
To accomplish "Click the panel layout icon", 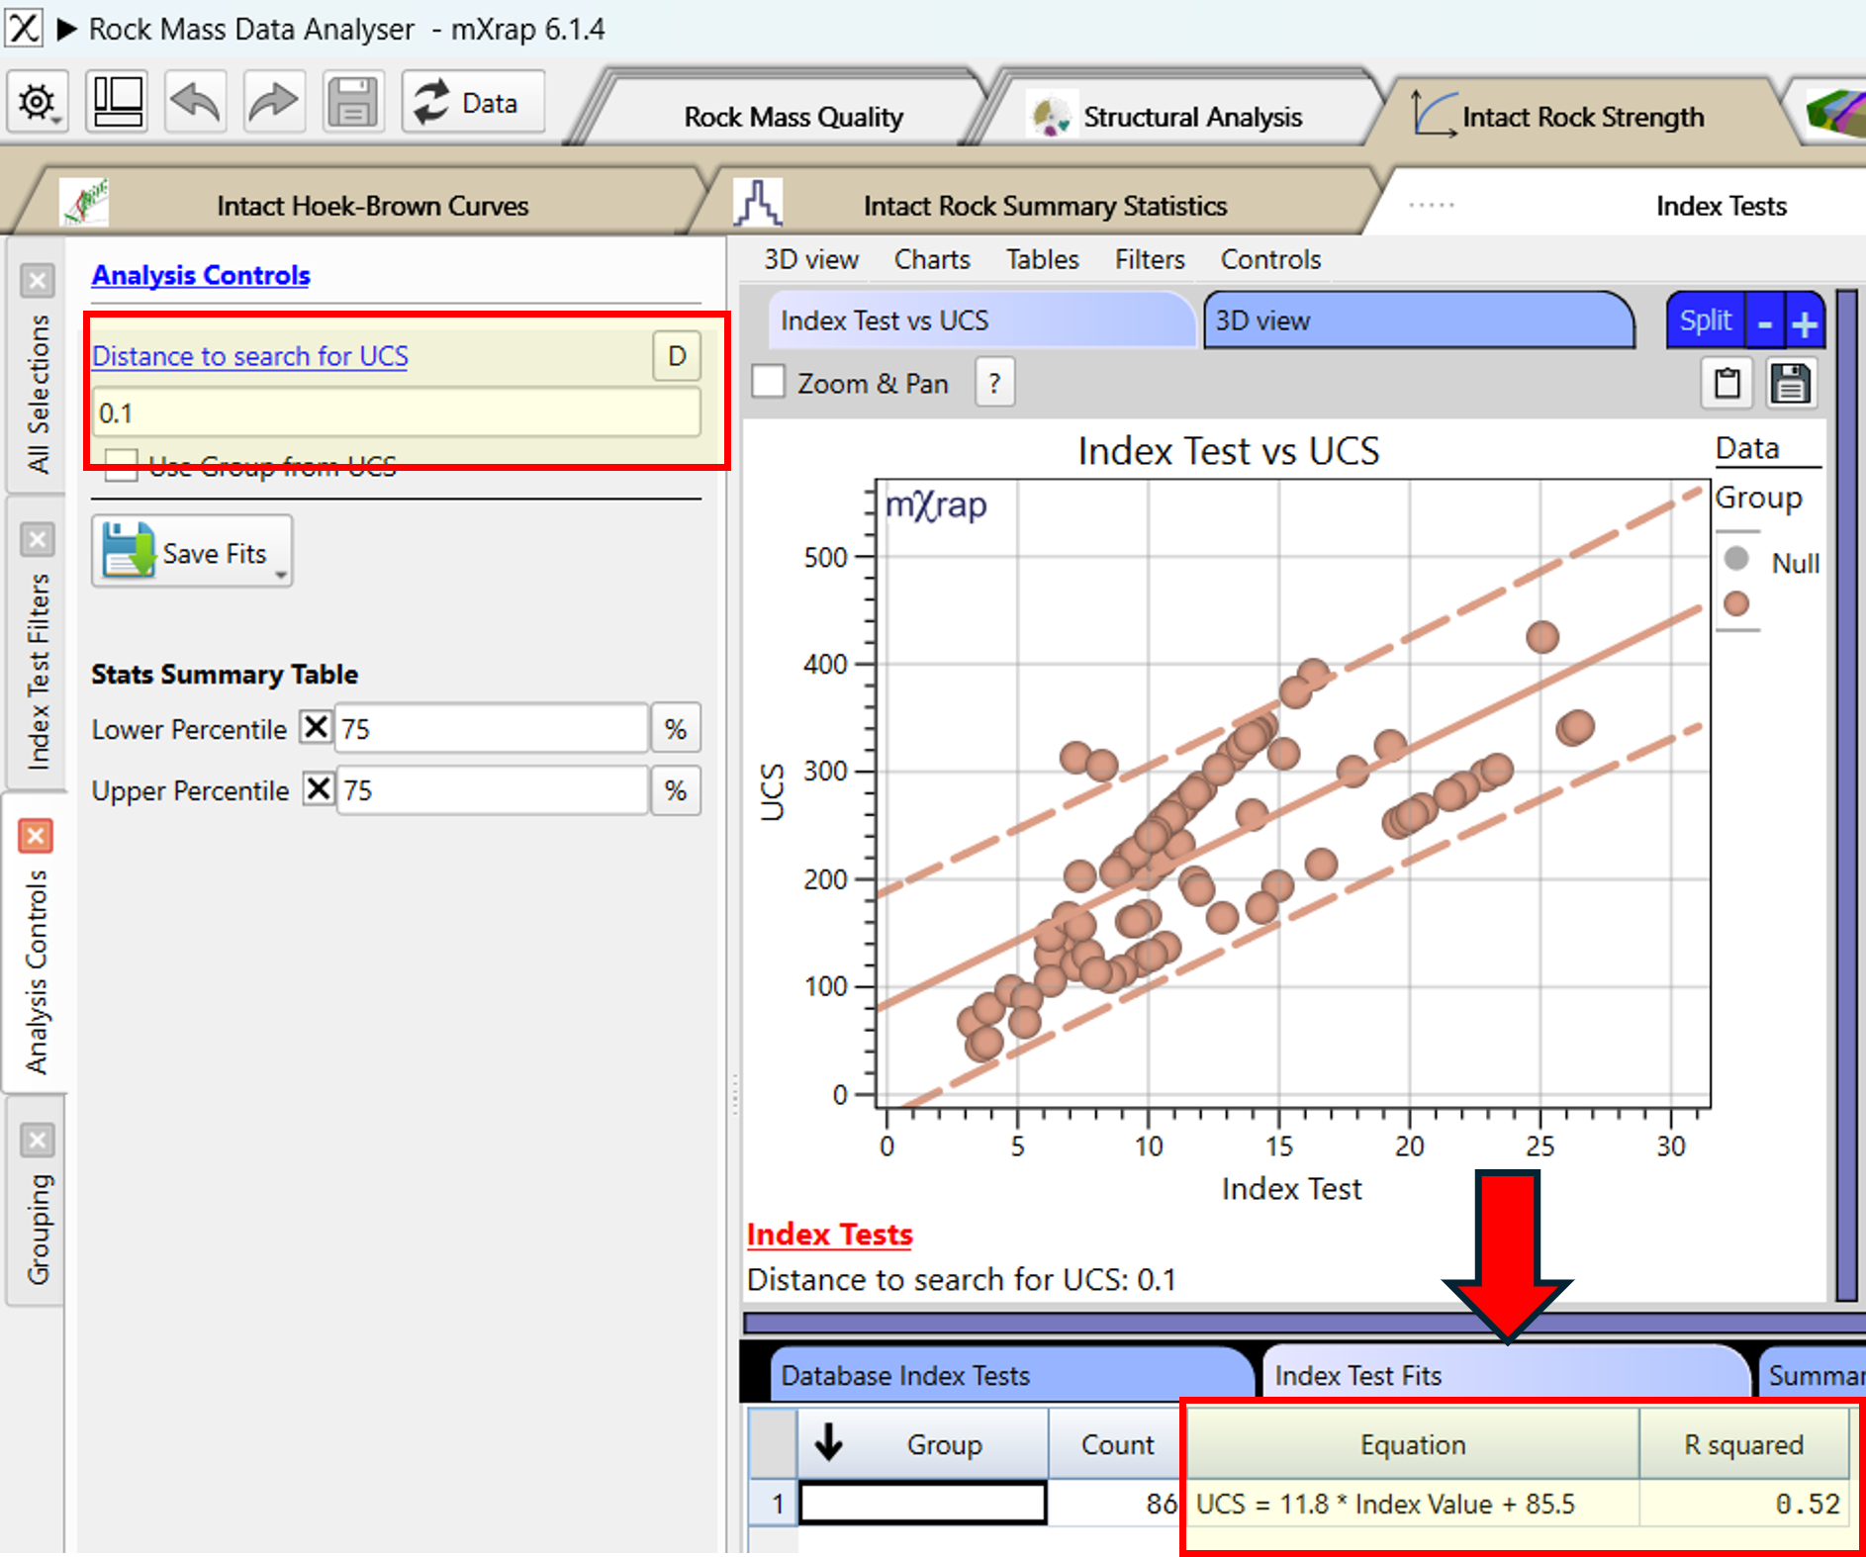I will (x=117, y=102).
